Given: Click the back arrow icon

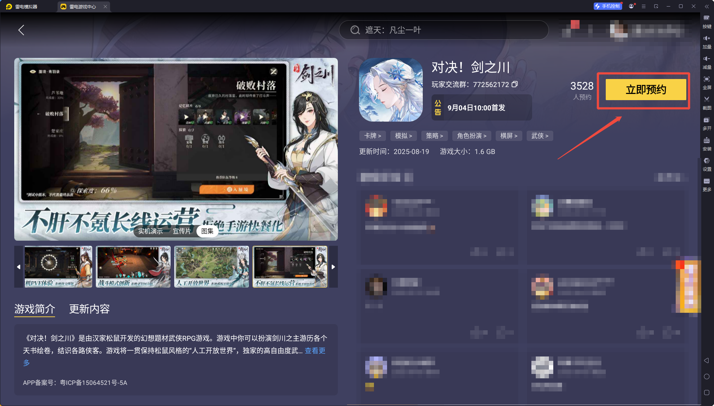Looking at the screenshot, I should pyautogui.click(x=21, y=30).
